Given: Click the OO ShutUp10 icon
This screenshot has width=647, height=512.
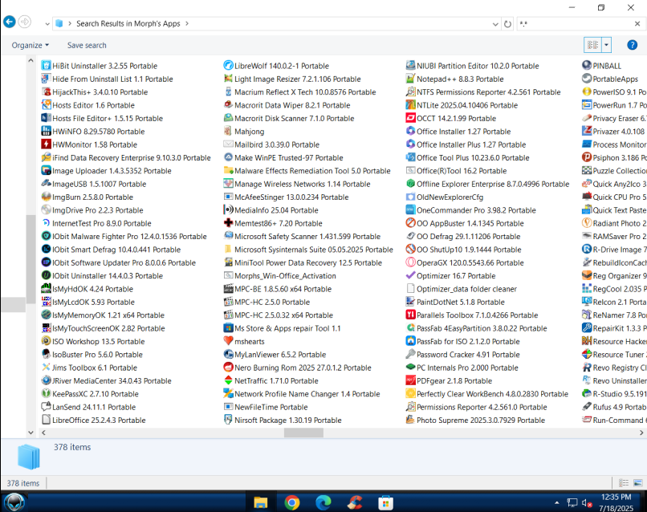Looking at the screenshot, I should [410, 250].
